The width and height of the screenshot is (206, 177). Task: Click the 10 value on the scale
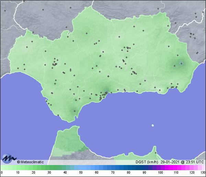tap(18, 172)
